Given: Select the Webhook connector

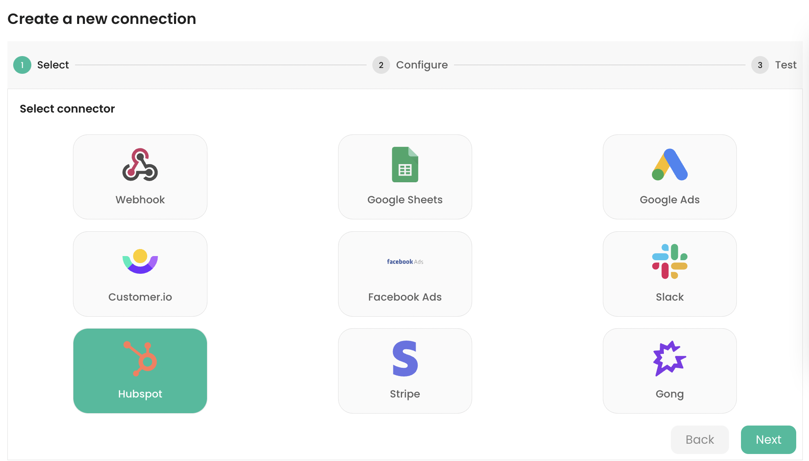Looking at the screenshot, I should (x=140, y=176).
